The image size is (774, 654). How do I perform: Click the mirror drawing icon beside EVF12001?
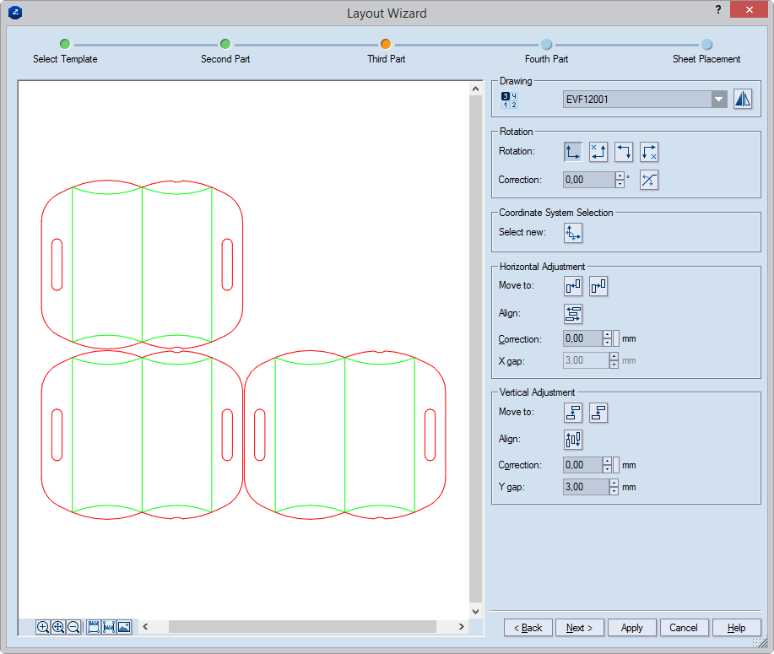[742, 99]
